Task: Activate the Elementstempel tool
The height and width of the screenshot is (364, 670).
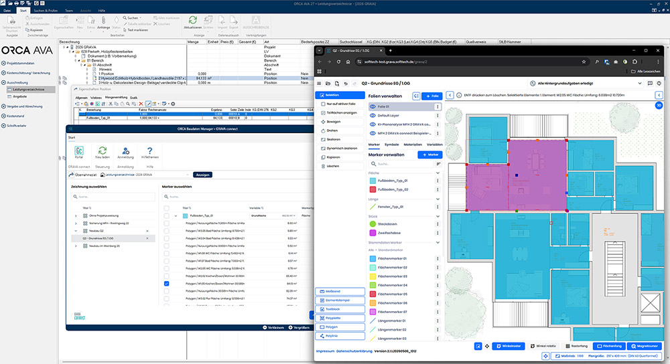Action: coord(340,300)
